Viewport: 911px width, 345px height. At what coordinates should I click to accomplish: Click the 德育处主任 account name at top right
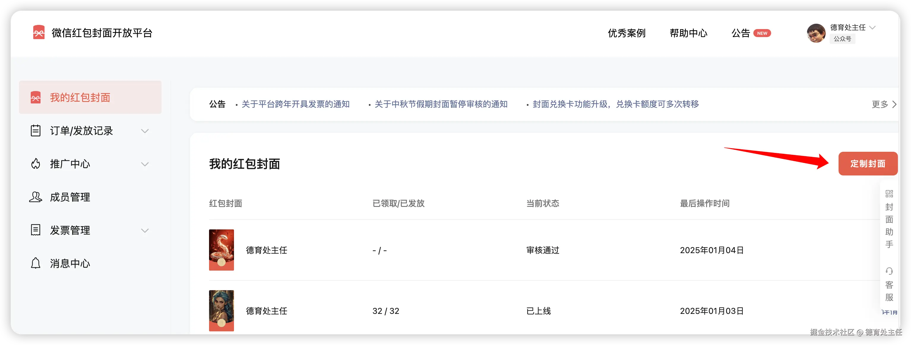coord(848,28)
